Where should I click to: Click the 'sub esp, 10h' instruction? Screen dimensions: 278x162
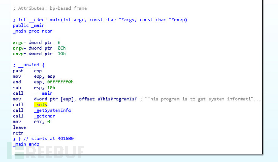coord(34,87)
